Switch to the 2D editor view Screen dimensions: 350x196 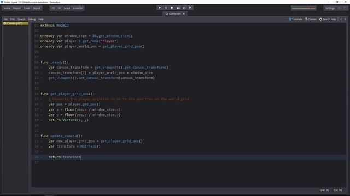click(53, 8)
